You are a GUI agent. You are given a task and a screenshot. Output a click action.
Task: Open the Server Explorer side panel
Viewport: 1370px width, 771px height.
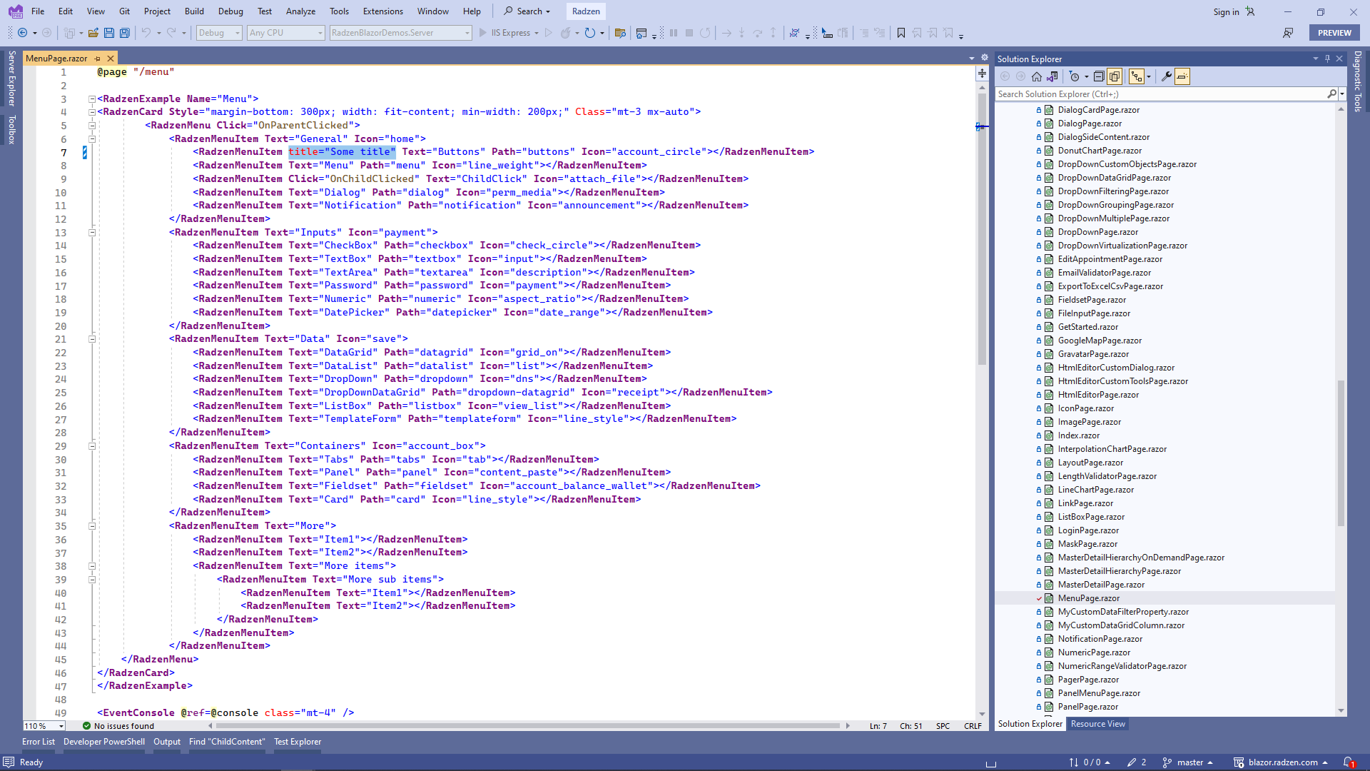point(11,79)
